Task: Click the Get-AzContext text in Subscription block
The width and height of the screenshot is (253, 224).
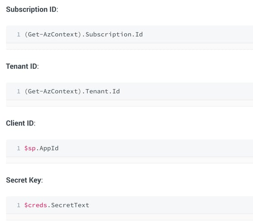Action: (x=53, y=35)
